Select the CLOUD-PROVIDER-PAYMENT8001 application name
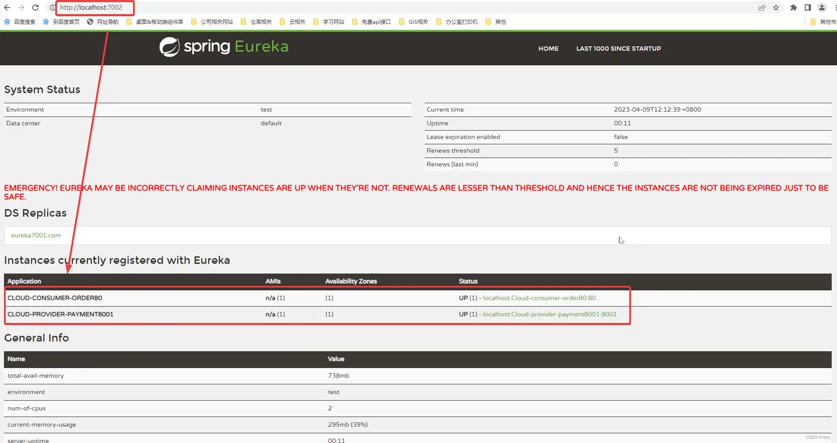837x443 pixels. [x=60, y=314]
